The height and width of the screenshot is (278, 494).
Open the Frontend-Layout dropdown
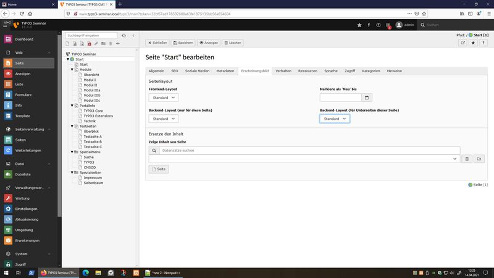164,98
